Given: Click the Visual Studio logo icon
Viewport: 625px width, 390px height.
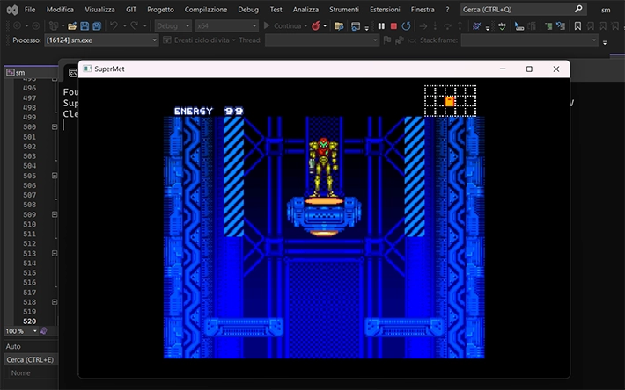Looking at the screenshot, I should coord(12,10).
